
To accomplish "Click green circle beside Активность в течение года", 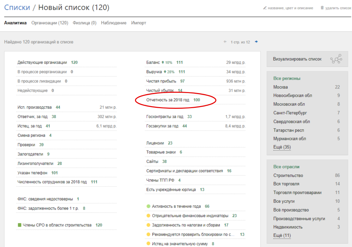I will click(x=148, y=206).
